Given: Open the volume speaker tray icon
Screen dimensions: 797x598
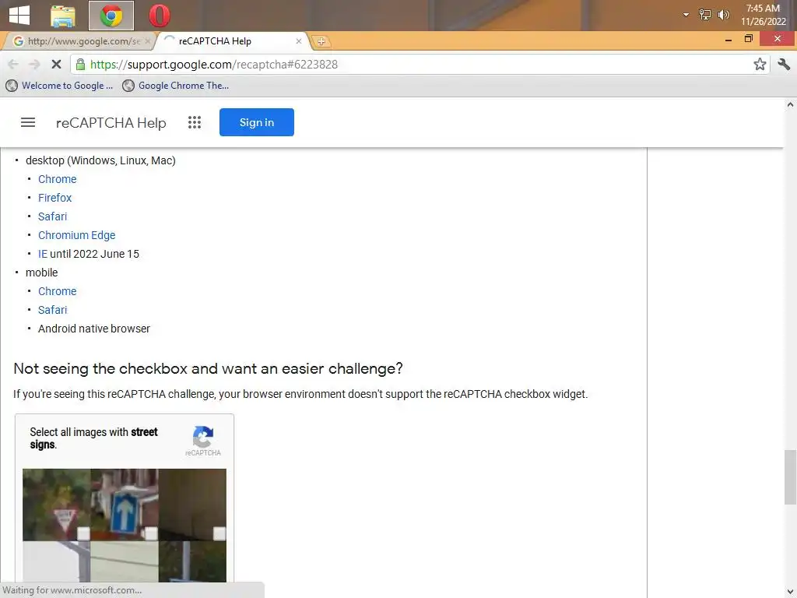Looking at the screenshot, I should [723, 15].
